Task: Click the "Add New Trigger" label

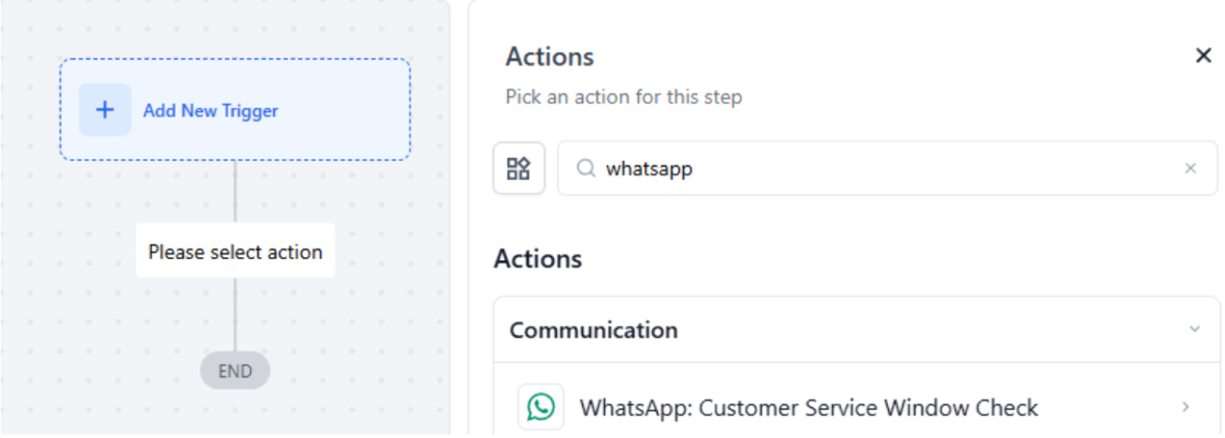Action: tap(210, 111)
